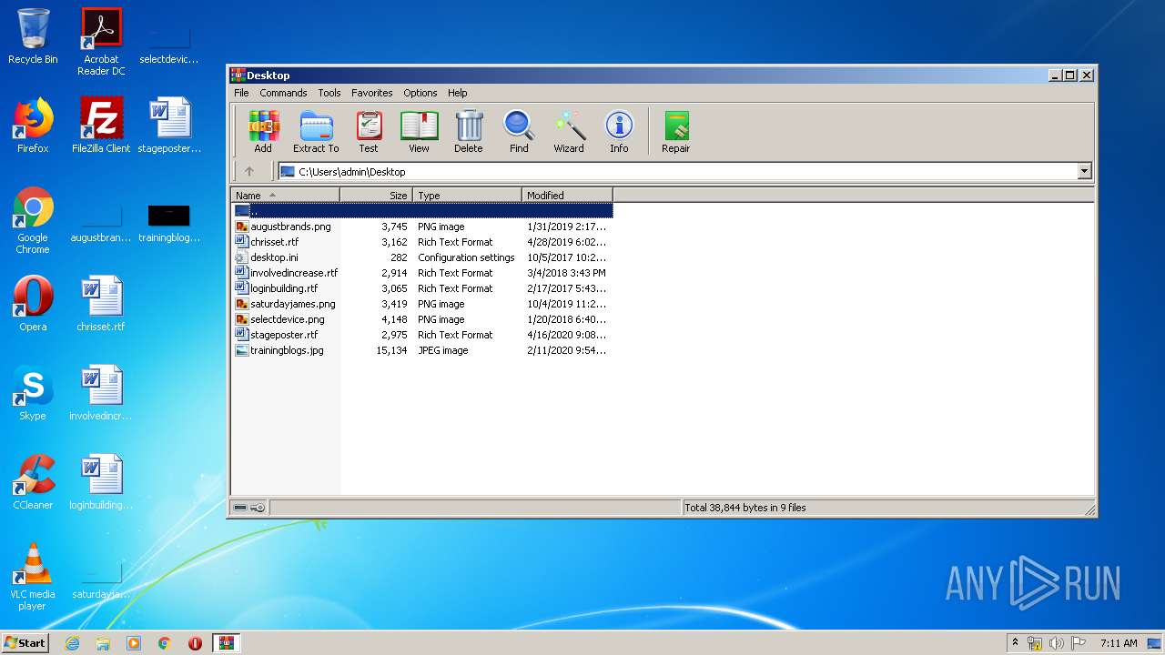Select loginbuilding.rtf in the file list
Image resolution: width=1165 pixels, height=655 pixels.
[284, 288]
